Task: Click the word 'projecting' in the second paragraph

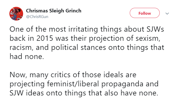Action: (27, 84)
